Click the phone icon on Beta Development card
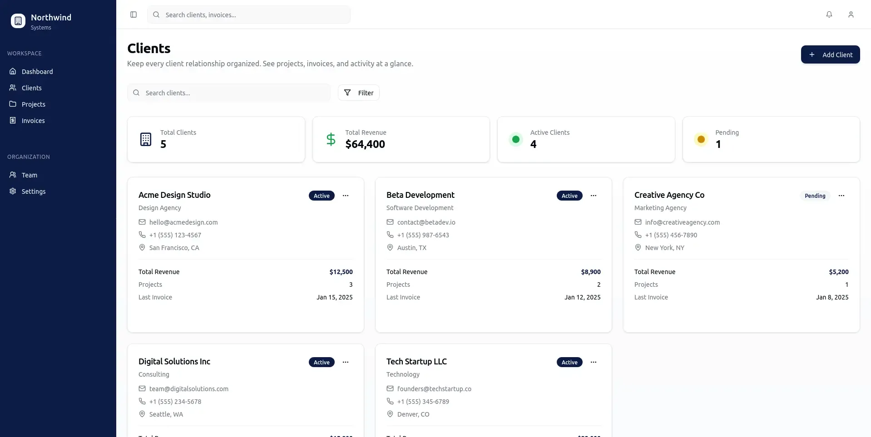 390,235
